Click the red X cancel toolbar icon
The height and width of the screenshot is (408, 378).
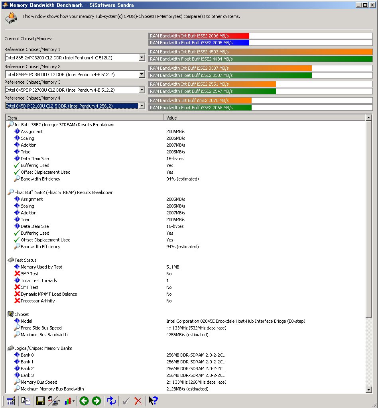138,401
